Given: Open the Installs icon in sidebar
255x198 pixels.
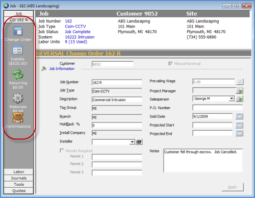Looking at the screenshot, I should tap(17, 51).
